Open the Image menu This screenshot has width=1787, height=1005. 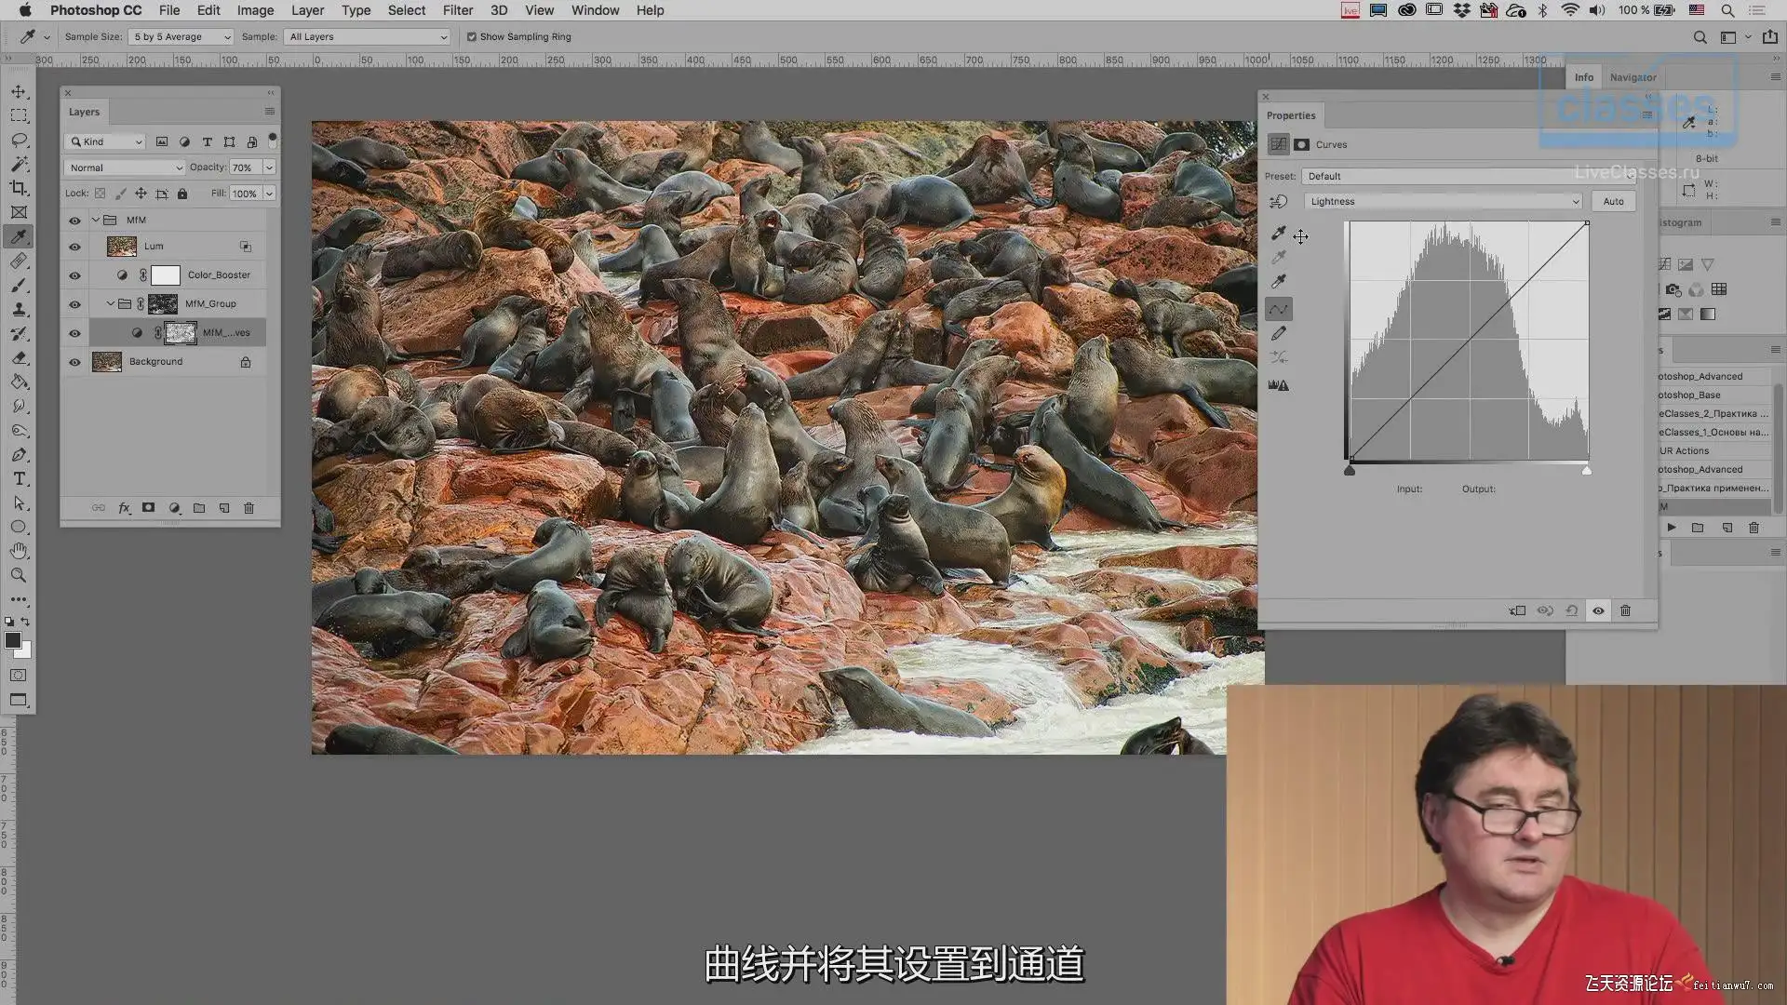(255, 10)
